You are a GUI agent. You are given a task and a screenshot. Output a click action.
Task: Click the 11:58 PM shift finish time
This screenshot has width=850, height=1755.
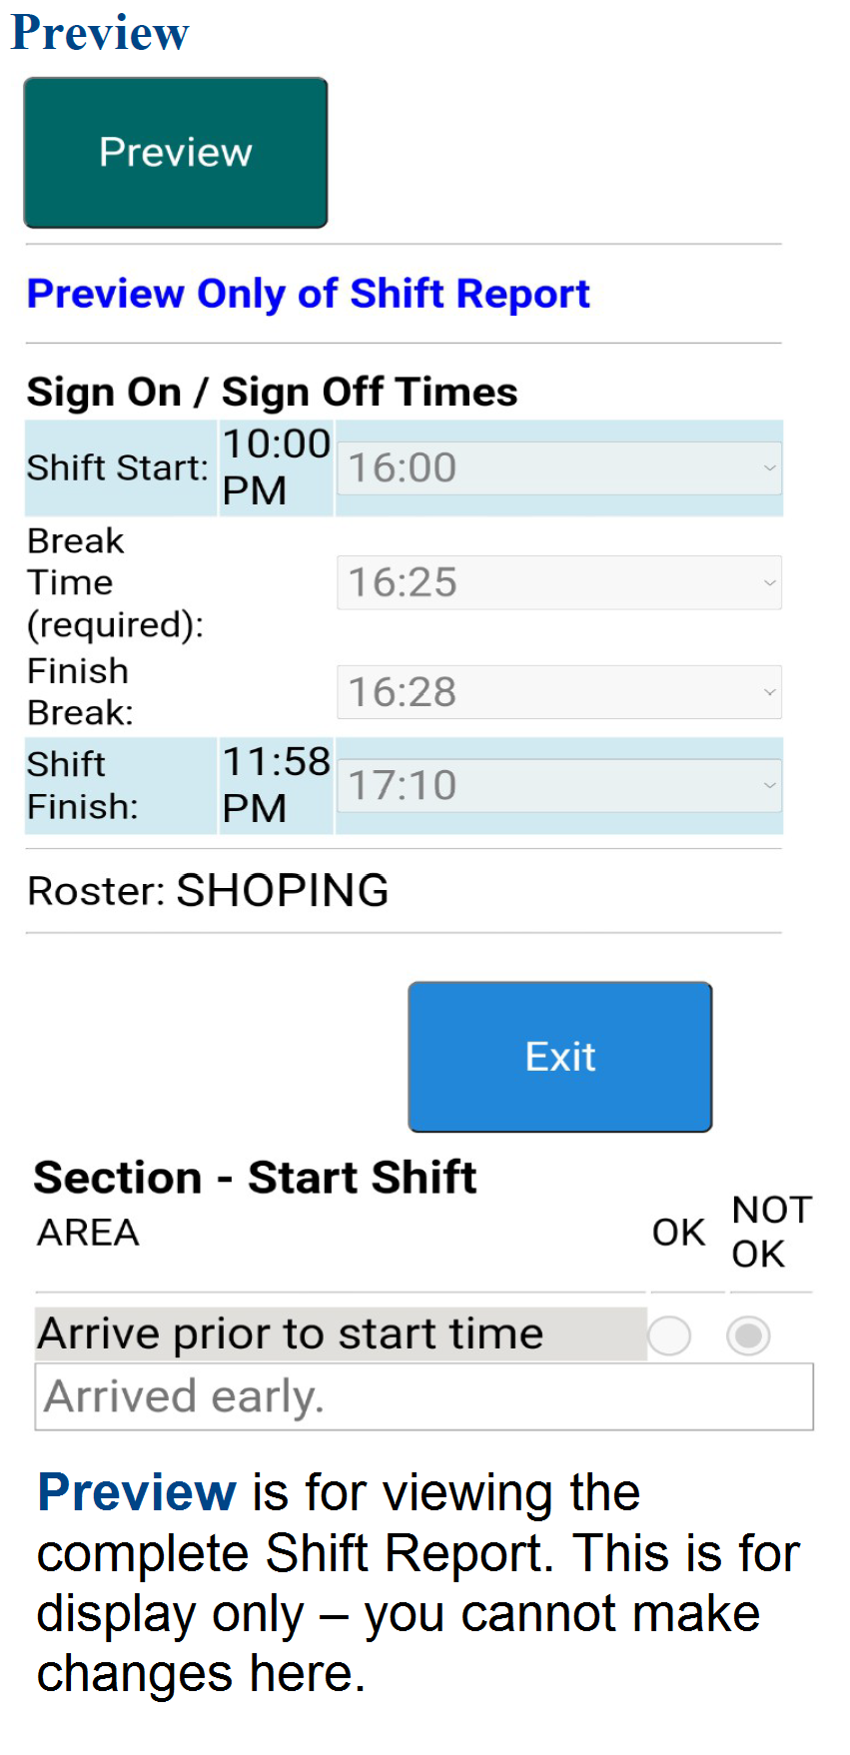click(275, 785)
